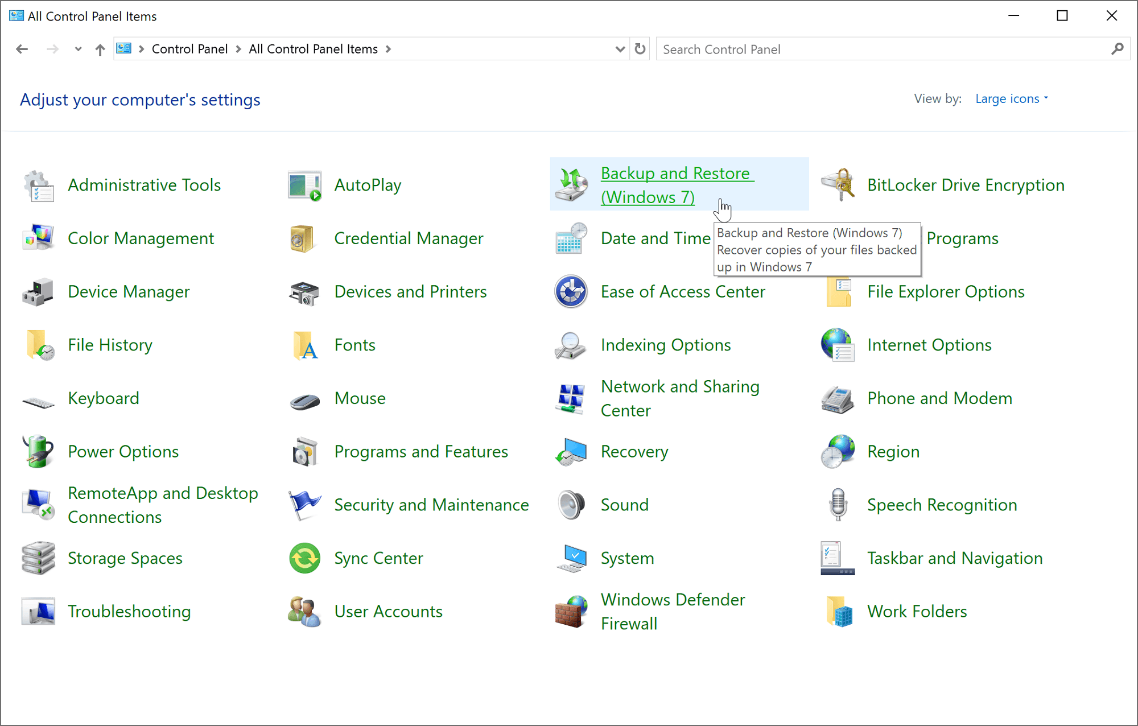The height and width of the screenshot is (726, 1138).
Task: Open the Sync Center green icon
Action: [304, 558]
